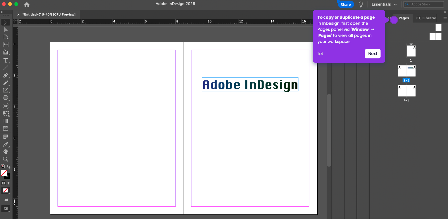The image size is (448, 219).
Task: Switch to the CC Libraries tab
Action: click(426, 18)
